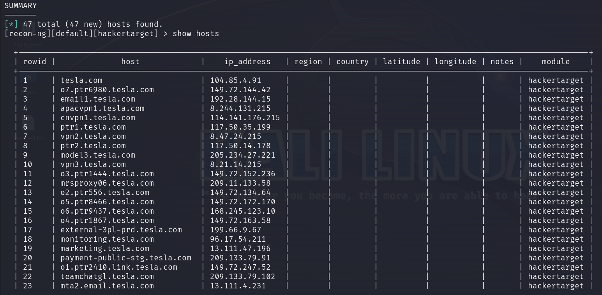
Task: Click the 'rowid' column header
Action: tap(35, 61)
